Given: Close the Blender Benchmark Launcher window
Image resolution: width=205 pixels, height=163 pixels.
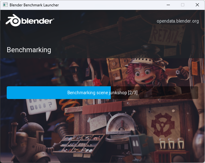Looking at the screenshot, I should click(x=197, y=5).
